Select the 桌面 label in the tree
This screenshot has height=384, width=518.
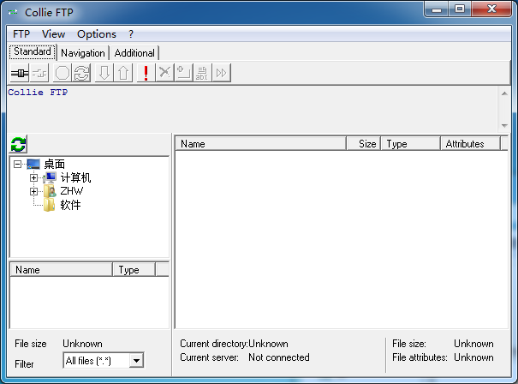55,164
